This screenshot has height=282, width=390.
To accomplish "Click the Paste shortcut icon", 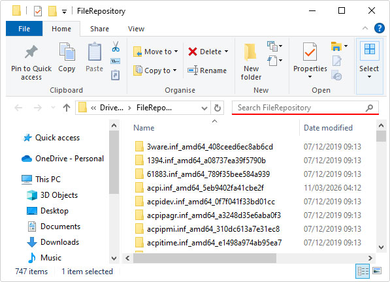I will pyautogui.click(x=115, y=75).
